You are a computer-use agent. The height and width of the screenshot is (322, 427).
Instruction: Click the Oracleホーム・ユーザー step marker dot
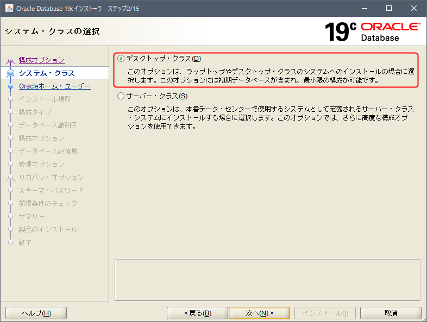pos(11,86)
